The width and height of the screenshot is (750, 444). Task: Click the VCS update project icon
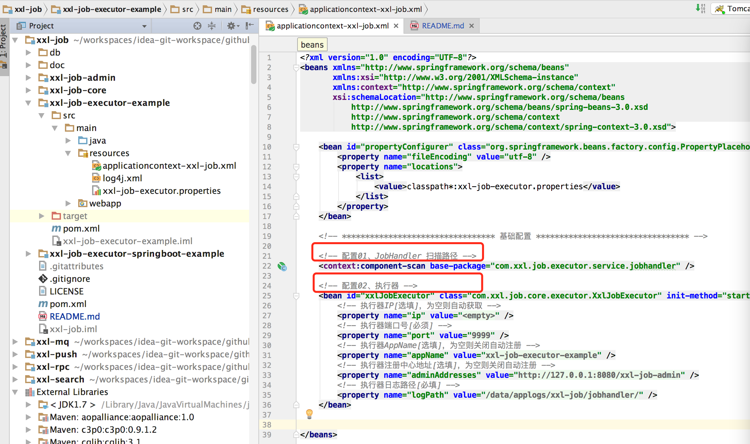pos(700,8)
